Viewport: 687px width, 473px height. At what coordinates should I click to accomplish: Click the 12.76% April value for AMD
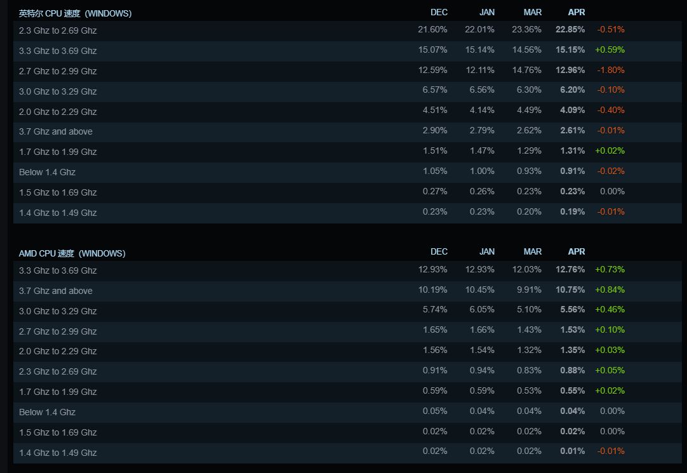click(570, 269)
